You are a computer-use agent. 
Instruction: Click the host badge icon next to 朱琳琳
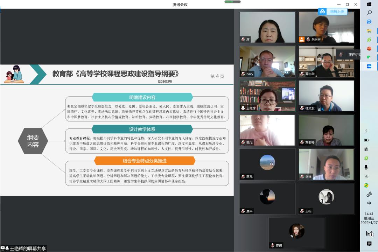pos(302,40)
